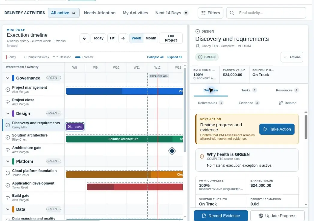Click the Fit timeline button
Screen dimensions: 314x221
click(x=112, y=38)
